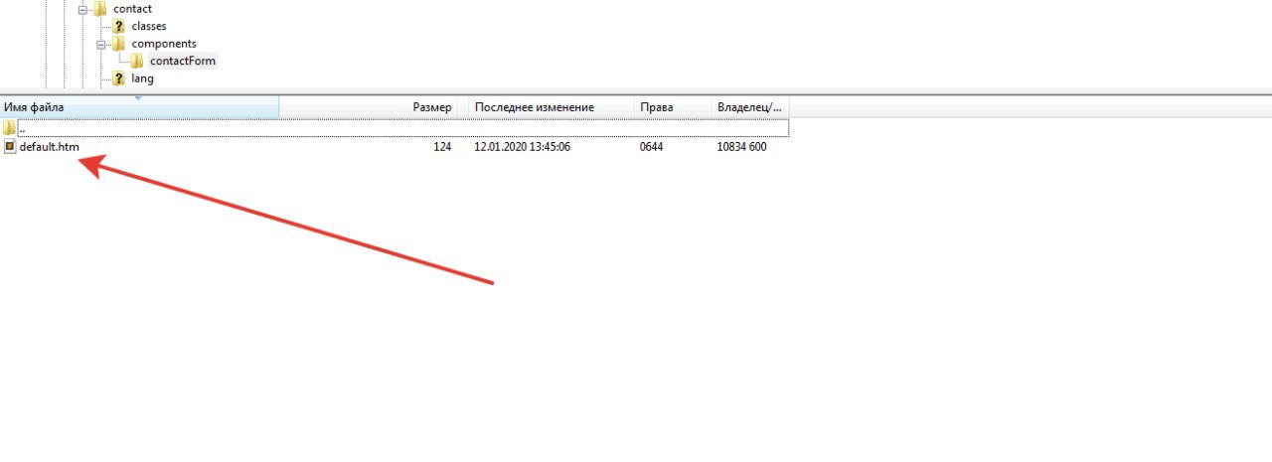1272x462 pixels.
Task: Click the owner value 10834 600
Action: point(741,147)
